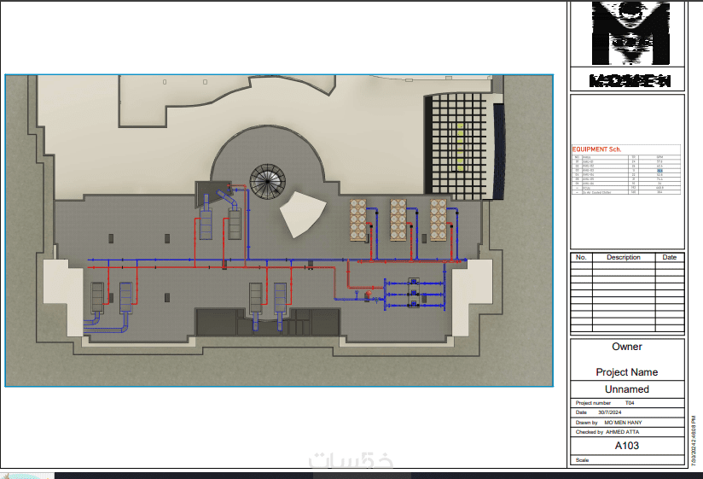The width and height of the screenshot is (703, 479).
Task: Select the name "AHMED ATTA"
Action: tap(623, 432)
